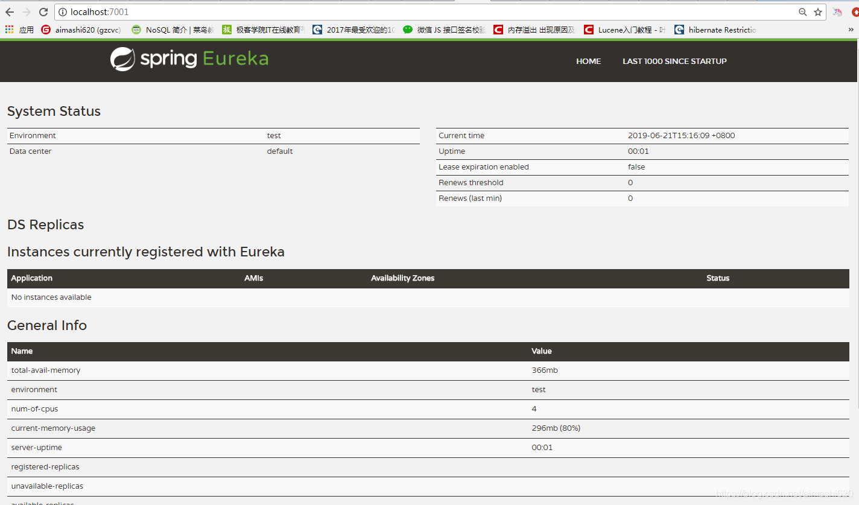Click the Availability Zones column header
Screen dimensions: 859x505
click(402, 278)
